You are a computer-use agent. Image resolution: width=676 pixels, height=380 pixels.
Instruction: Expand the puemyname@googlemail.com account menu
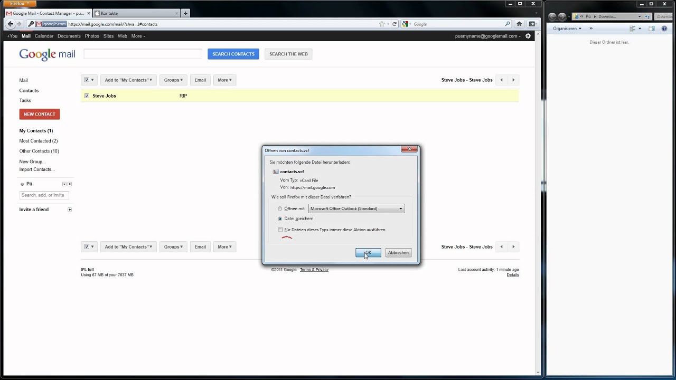tap(488, 36)
